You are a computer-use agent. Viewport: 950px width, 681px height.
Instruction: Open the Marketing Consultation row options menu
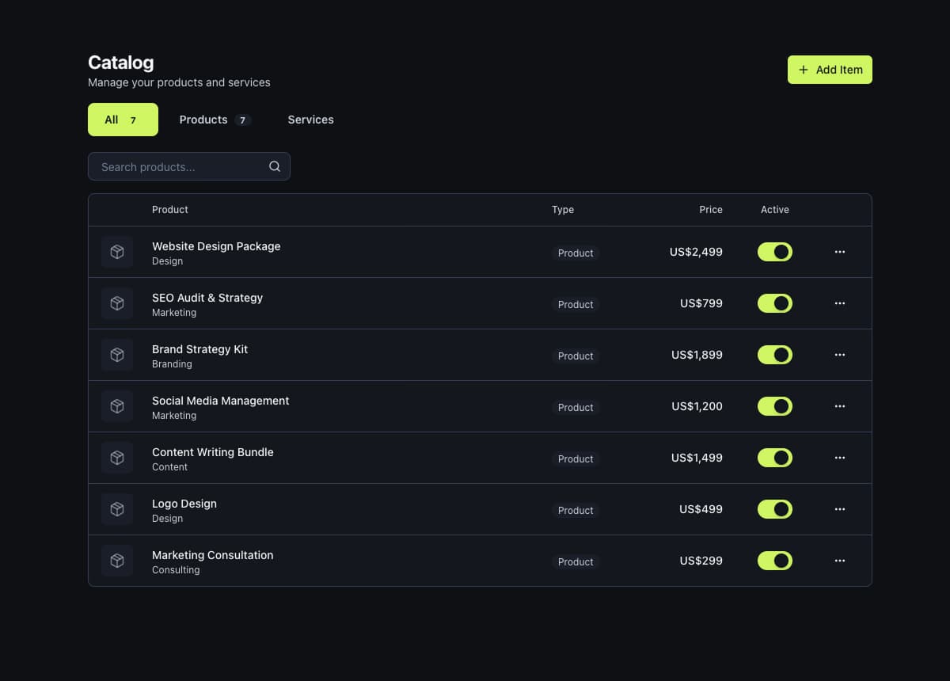click(839, 561)
